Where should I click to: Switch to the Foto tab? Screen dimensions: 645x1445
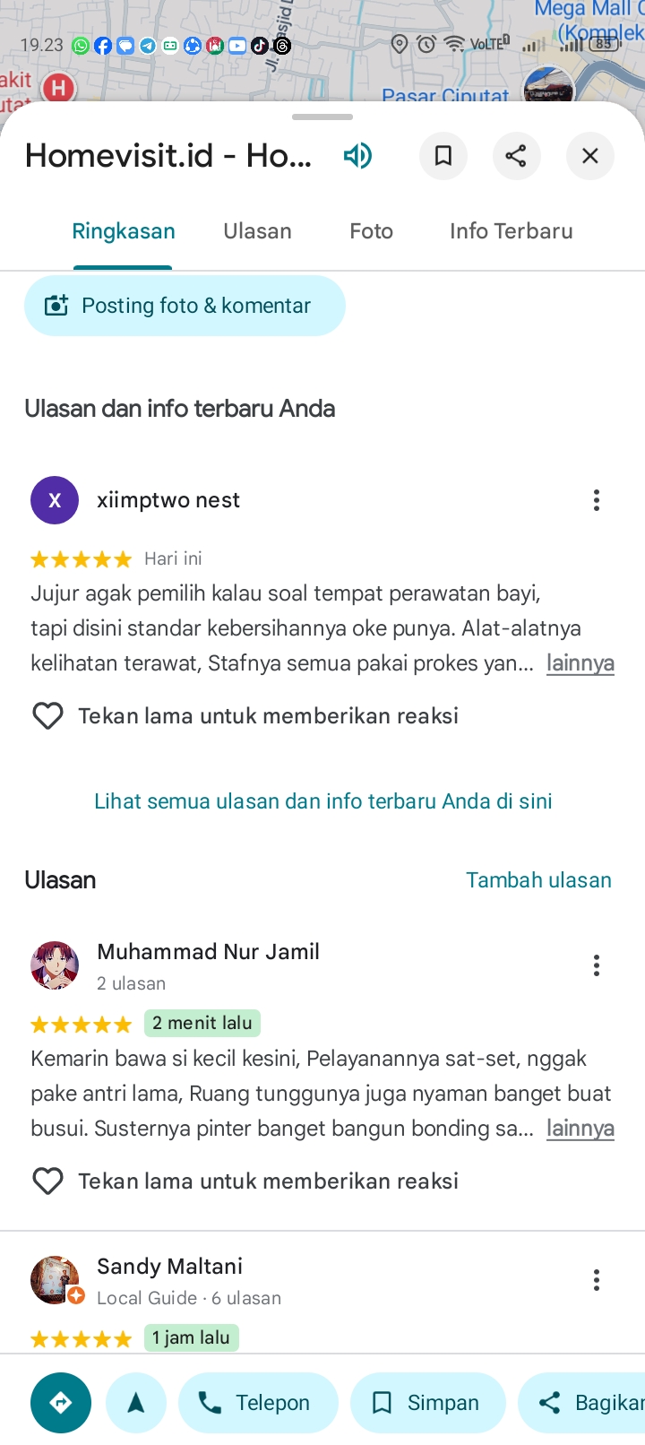(x=372, y=231)
